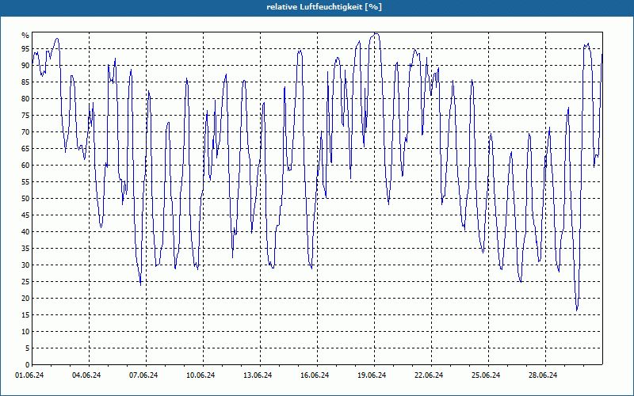This screenshot has width=634, height=396.
Task: Click the 55 y-axis value
Action: click(25, 182)
